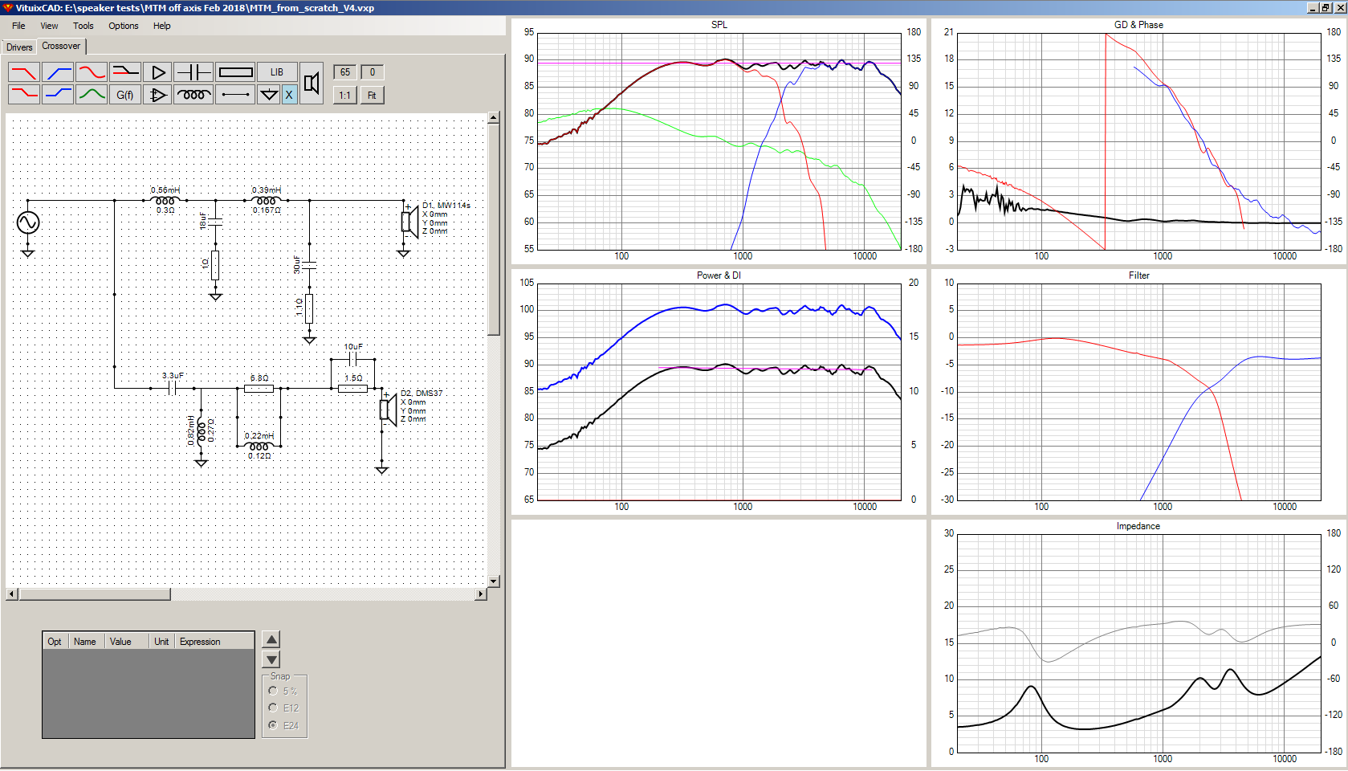Select the red low-shelf filter block
1348x771 pixels.
(23, 95)
